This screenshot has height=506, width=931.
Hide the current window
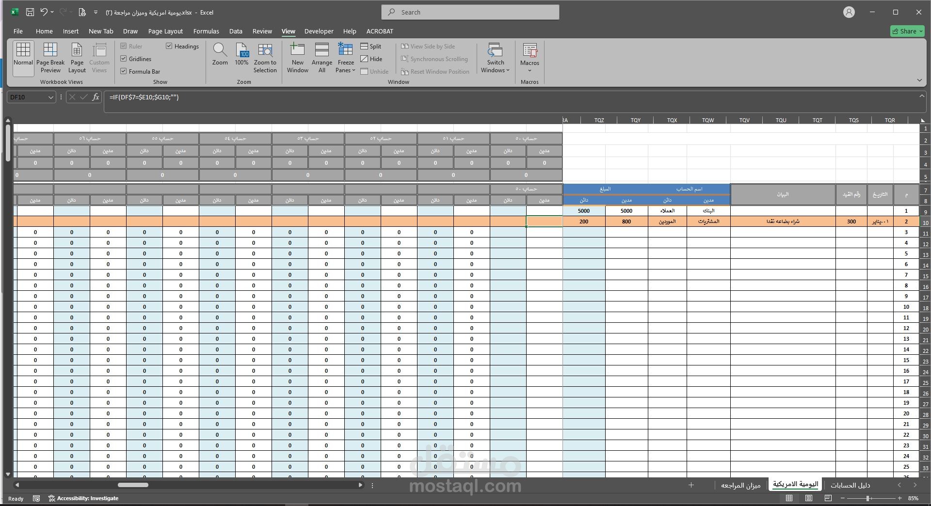pyautogui.click(x=371, y=59)
